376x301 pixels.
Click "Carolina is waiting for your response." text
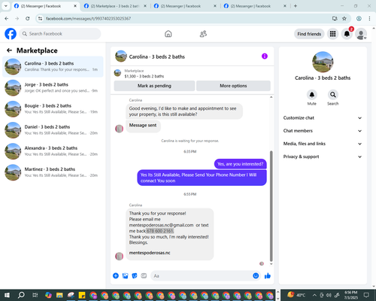pyautogui.click(x=190, y=141)
